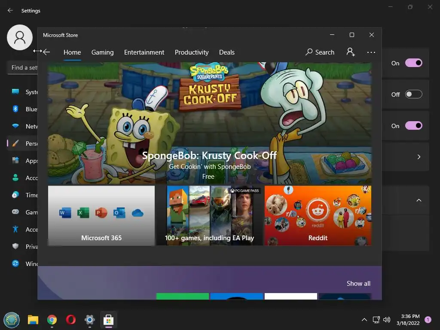Switch to Settings via taskbar gear
The height and width of the screenshot is (330, 440).
click(x=89, y=320)
